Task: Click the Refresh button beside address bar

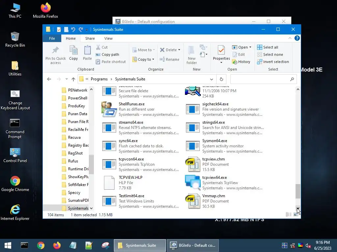Action: pos(221,79)
